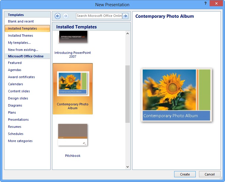This screenshot has width=225, height=182.
Task: Click the Forward navigation arrow icon
Action: click(x=66, y=16)
